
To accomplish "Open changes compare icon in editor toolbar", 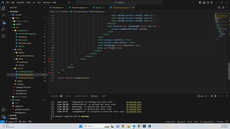I will (219, 8).
